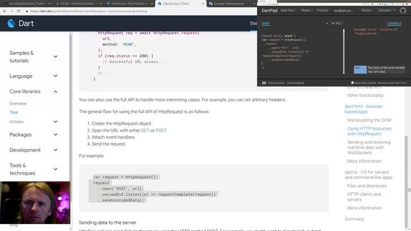Click the DartPad editor vertical scrollbar
Viewport: 411px width, 231px height.
tap(344, 51)
